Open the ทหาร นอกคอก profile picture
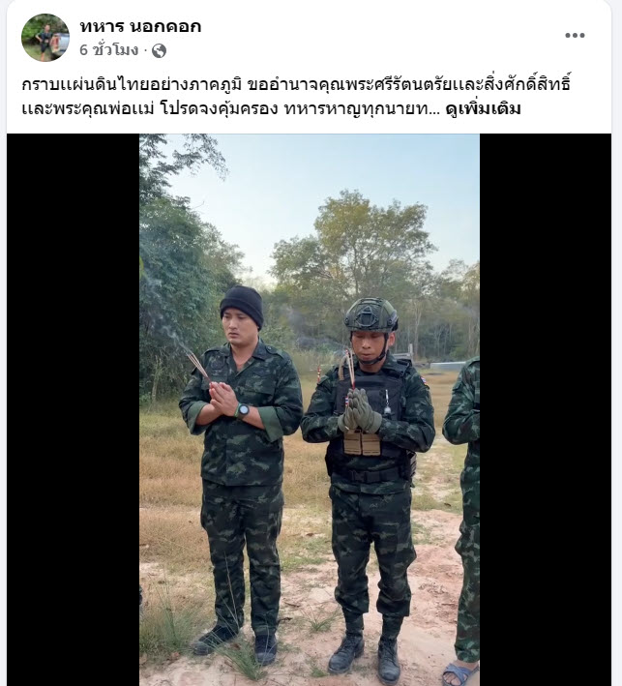 45,38
